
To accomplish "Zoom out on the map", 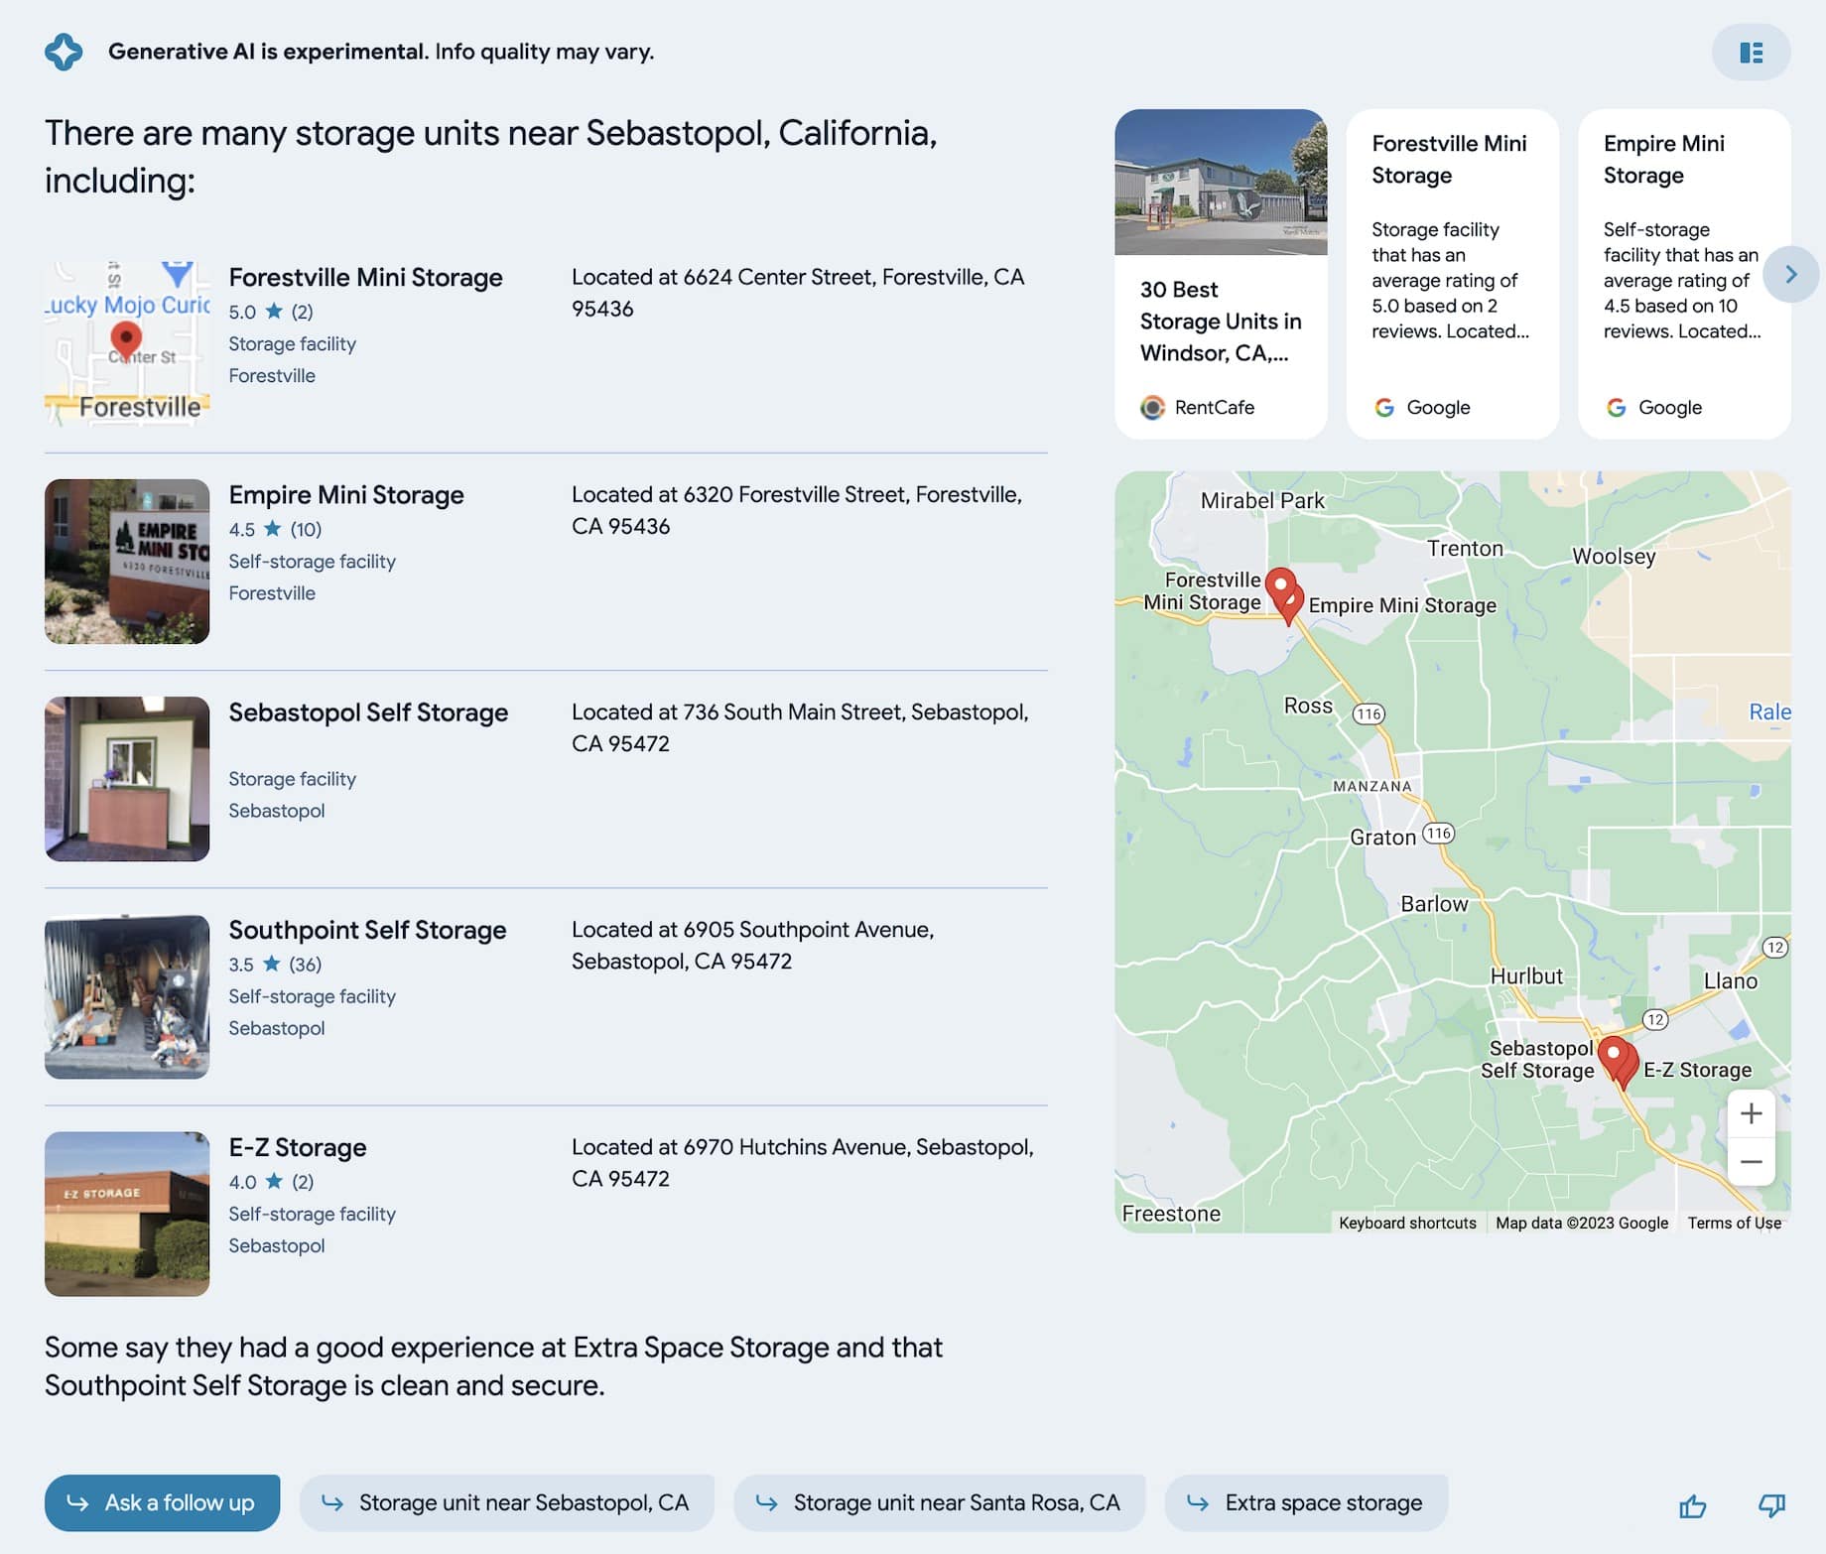I will point(1751,1161).
